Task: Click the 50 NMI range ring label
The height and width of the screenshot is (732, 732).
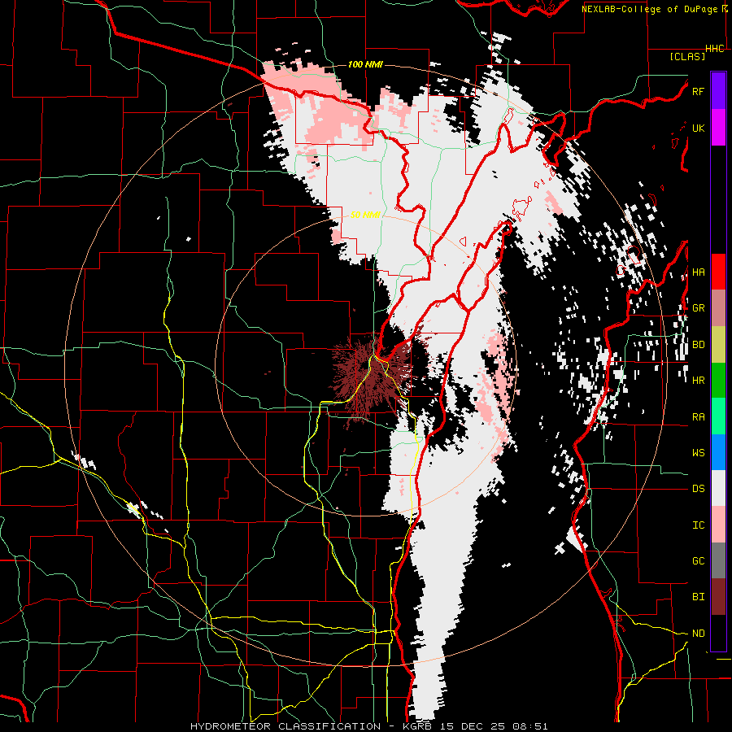Action: (365, 216)
